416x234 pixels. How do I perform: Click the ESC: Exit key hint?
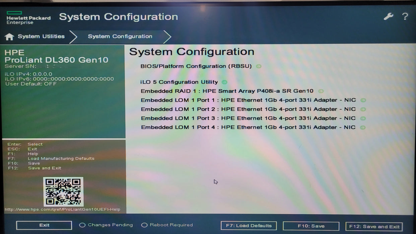point(22,149)
